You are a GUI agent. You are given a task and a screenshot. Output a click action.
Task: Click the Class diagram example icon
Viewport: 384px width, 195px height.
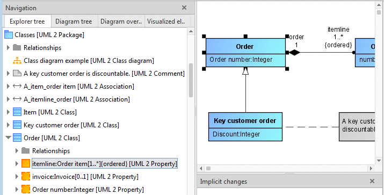17,61
